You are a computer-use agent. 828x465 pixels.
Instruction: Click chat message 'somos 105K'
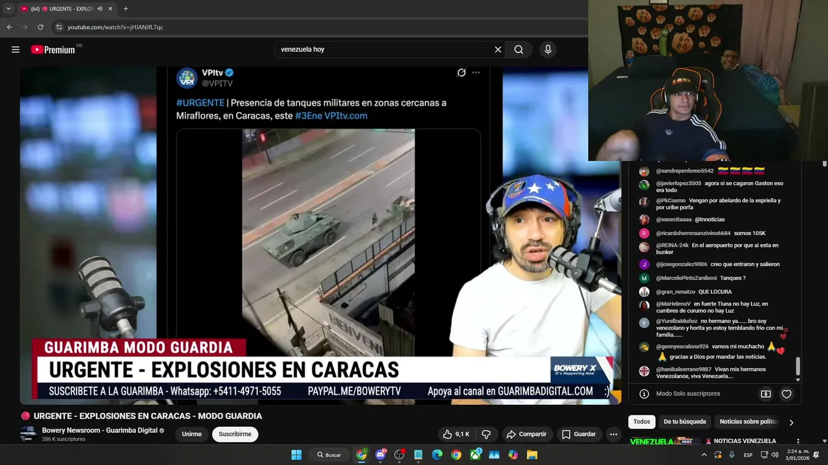click(750, 233)
